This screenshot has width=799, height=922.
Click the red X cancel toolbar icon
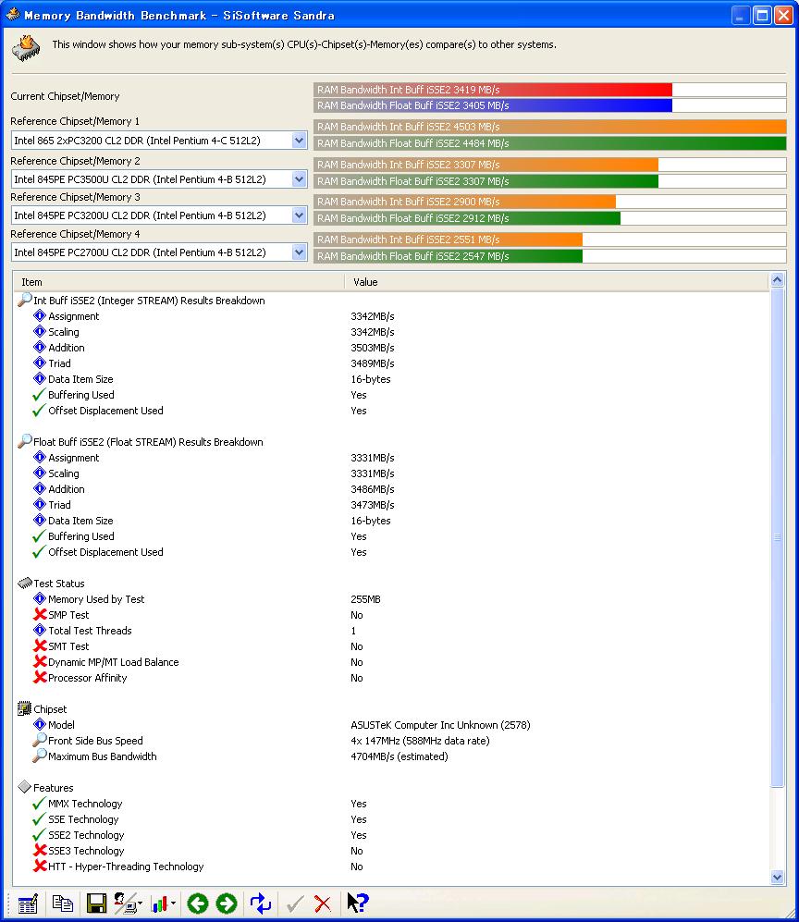322,904
